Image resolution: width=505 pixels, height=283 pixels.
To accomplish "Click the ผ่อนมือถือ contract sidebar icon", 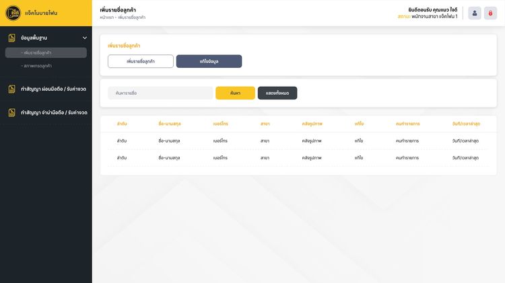I will coord(11,89).
